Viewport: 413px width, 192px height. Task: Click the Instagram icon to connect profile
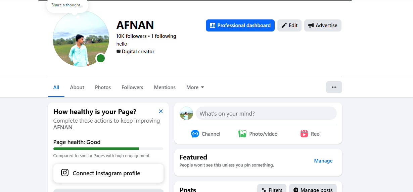click(65, 173)
